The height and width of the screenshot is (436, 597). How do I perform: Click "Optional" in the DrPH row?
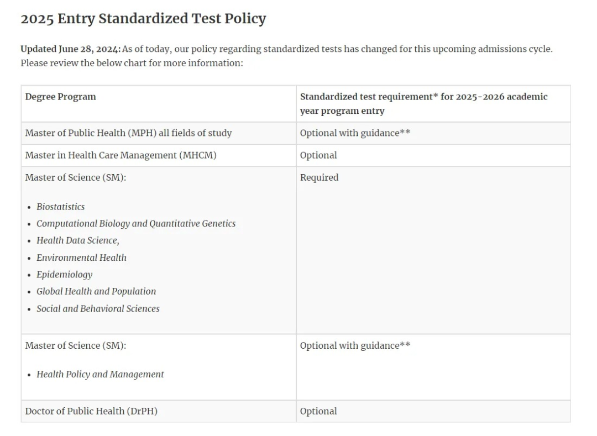pyautogui.click(x=318, y=411)
